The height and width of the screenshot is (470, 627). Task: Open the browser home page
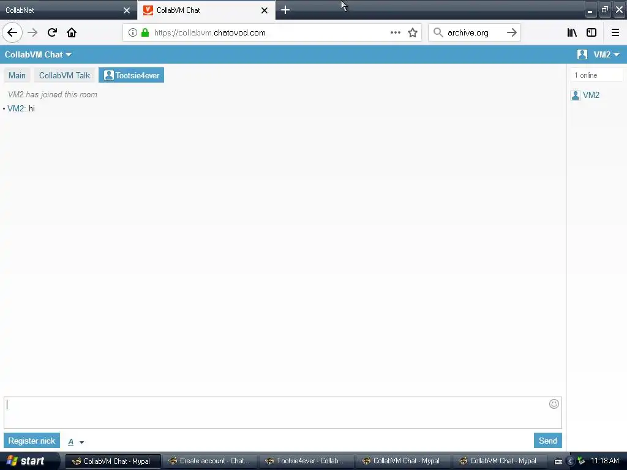[72, 33]
